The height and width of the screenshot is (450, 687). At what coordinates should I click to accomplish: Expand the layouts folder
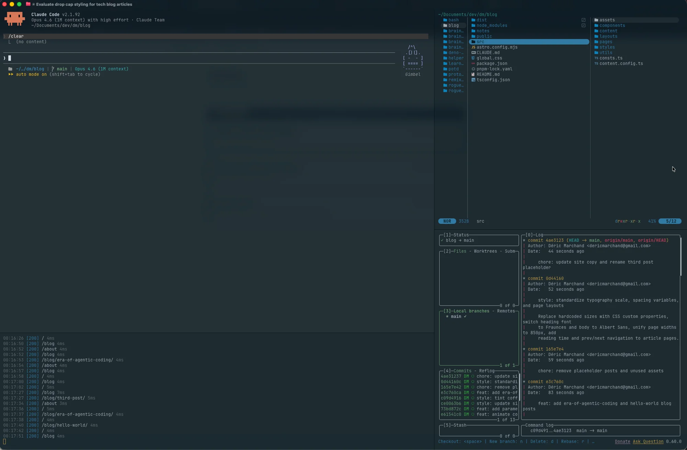coord(608,36)
